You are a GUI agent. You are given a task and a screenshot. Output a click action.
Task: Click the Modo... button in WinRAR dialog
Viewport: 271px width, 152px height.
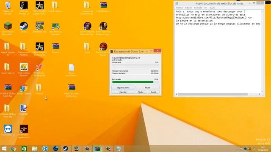tap(141, 92)
